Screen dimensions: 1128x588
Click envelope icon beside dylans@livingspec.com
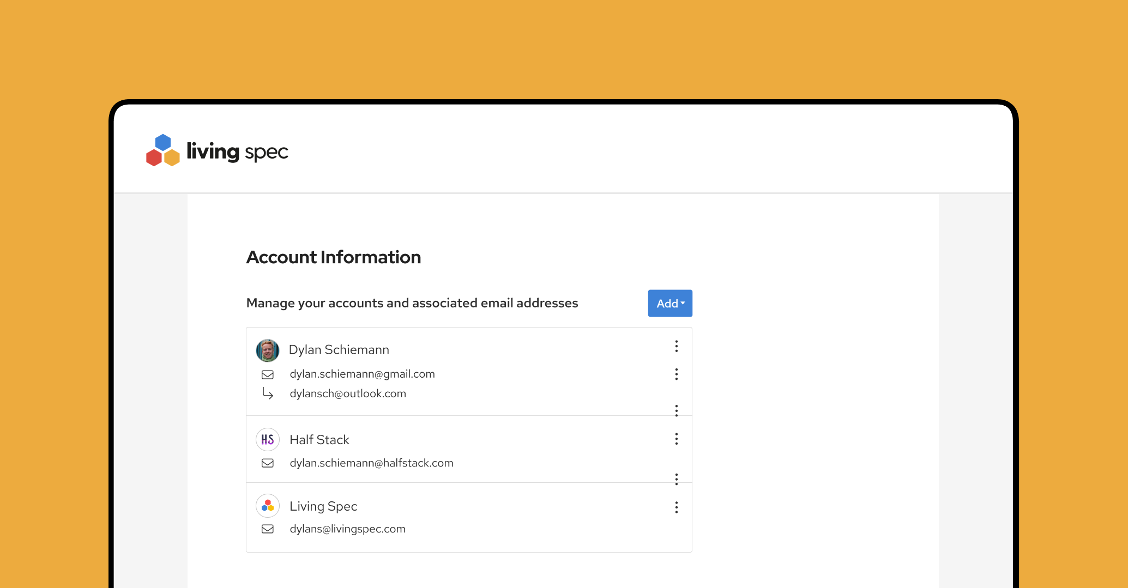tap(268, 529)
